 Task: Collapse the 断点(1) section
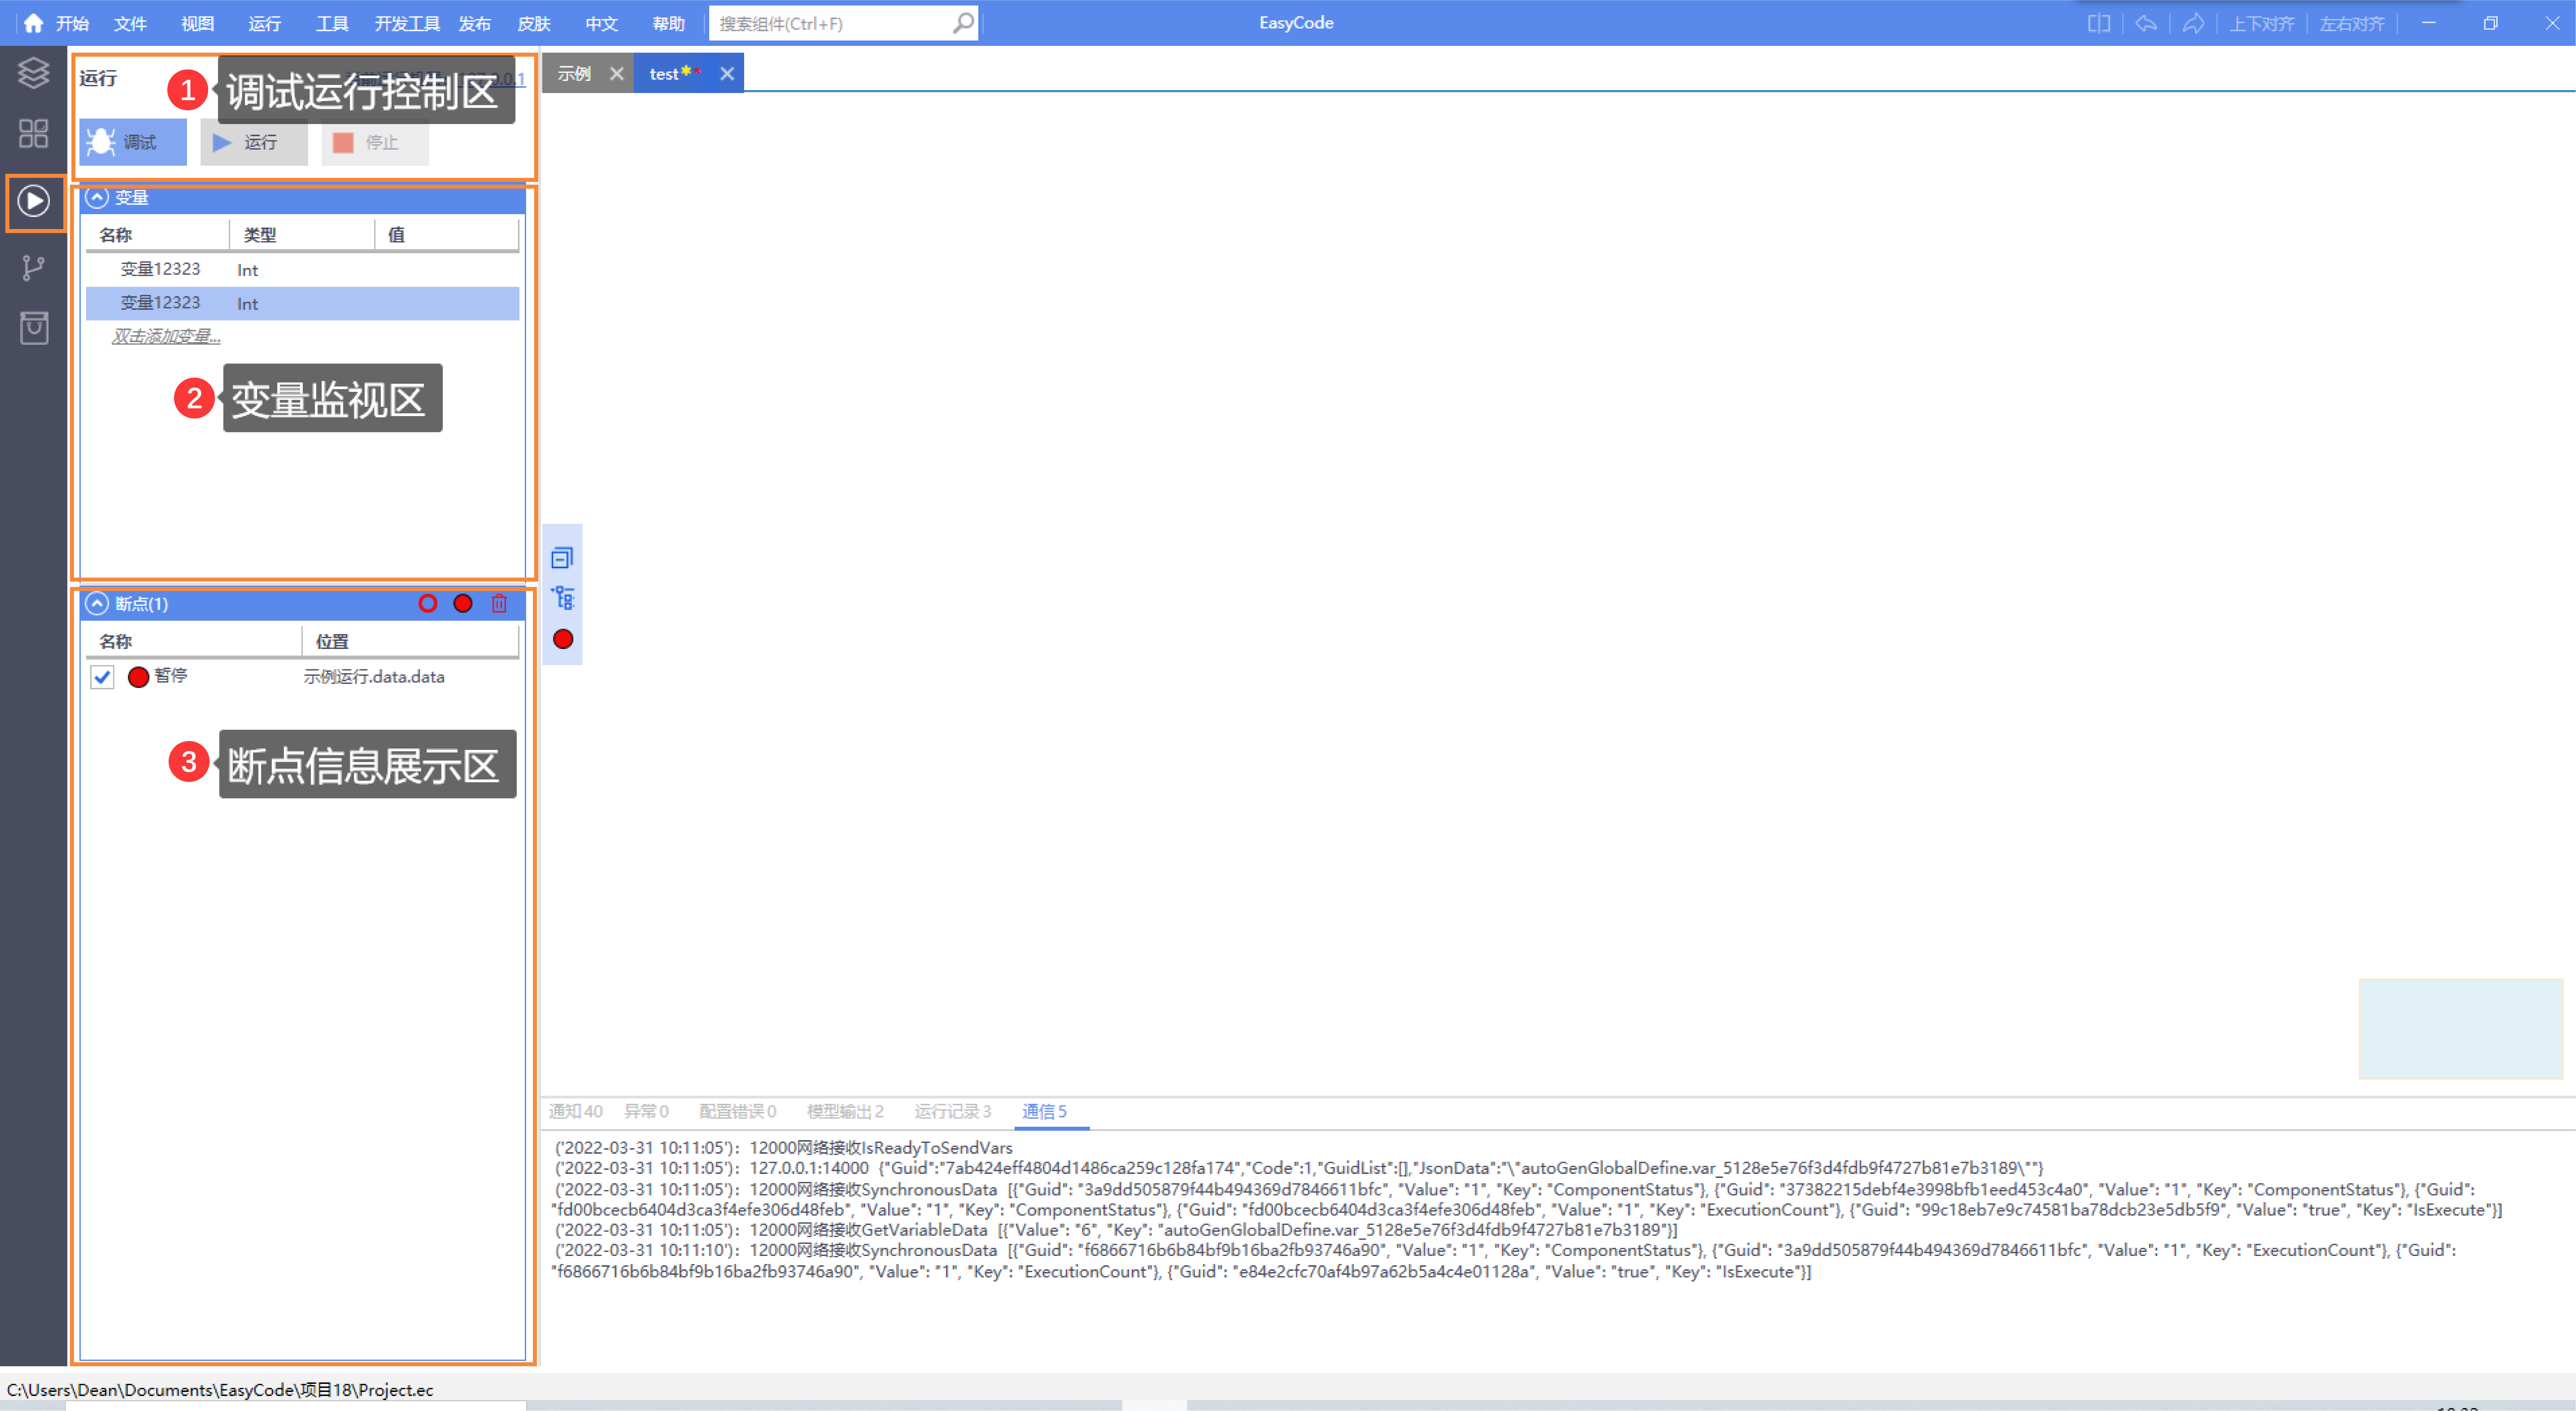point(97,603)
